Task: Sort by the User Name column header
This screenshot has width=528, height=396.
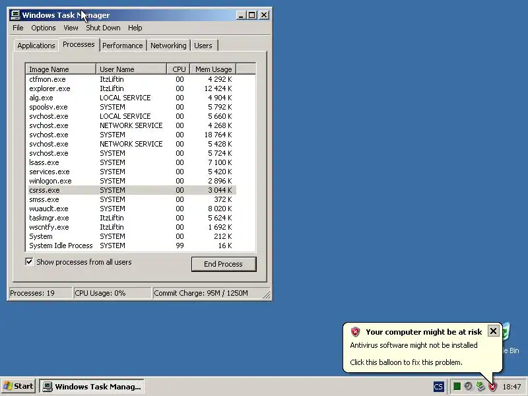Action: [131, 69]
